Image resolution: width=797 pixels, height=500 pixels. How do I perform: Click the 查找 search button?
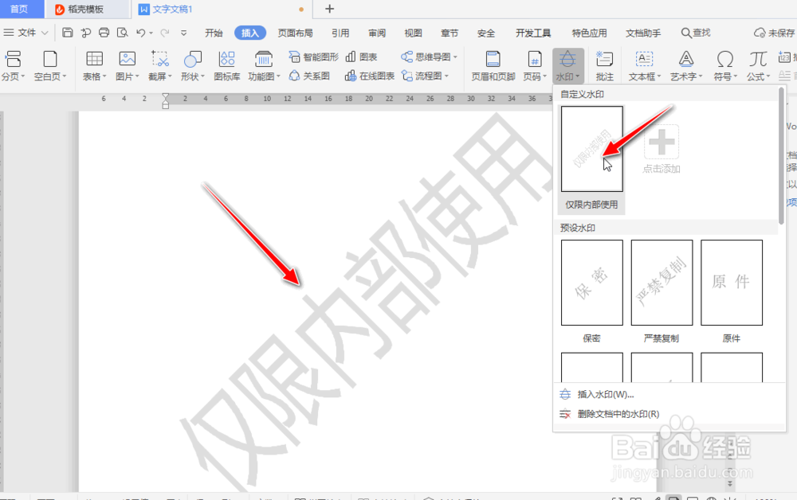point(696,33)
